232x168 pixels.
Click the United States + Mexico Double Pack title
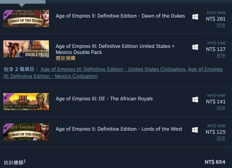coord(115,49)
